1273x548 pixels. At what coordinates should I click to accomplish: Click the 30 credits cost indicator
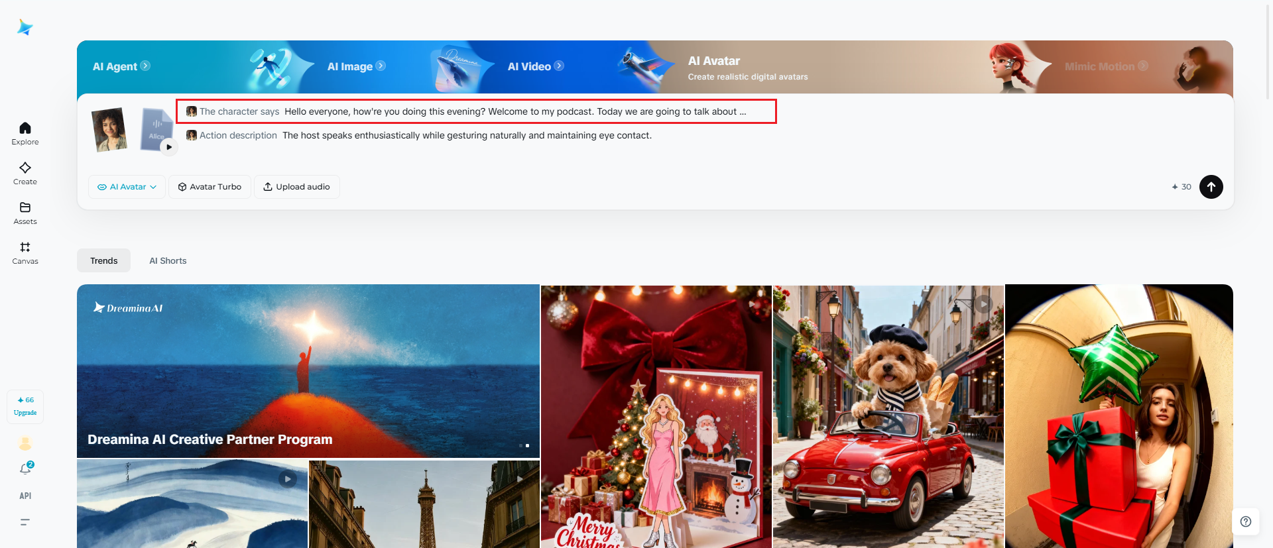[x=1182, y=187]
